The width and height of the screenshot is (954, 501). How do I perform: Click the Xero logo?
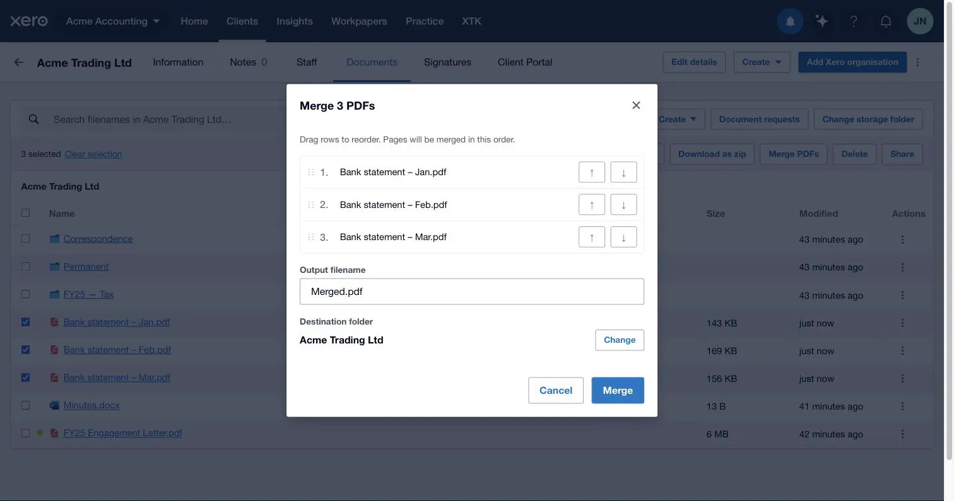29,21
